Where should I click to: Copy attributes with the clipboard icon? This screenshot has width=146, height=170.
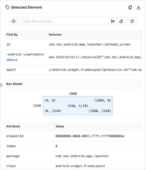coord(130,7)
